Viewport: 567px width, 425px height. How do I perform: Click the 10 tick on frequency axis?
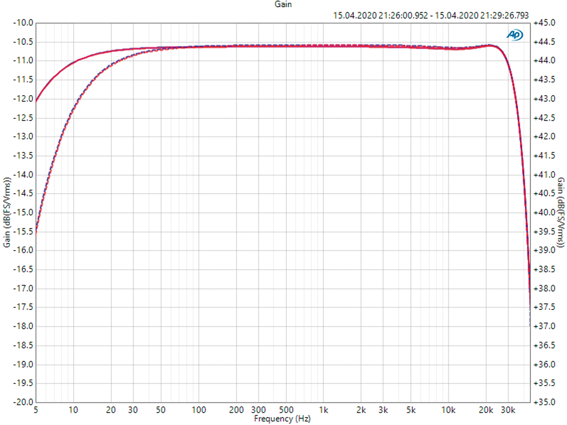coord(74,410)
